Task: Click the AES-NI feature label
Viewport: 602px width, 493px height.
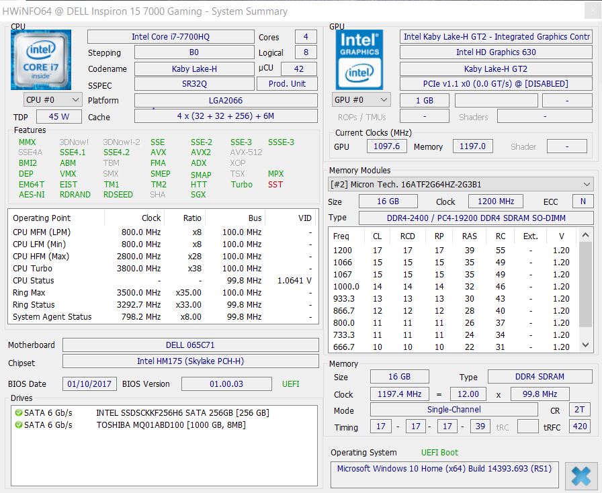Action: tap(32, 195)
